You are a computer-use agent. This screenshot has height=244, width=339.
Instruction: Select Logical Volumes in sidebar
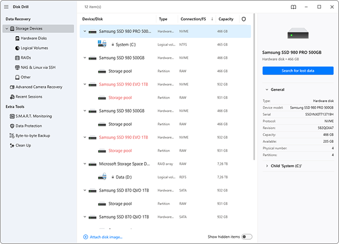pos(34,48)
